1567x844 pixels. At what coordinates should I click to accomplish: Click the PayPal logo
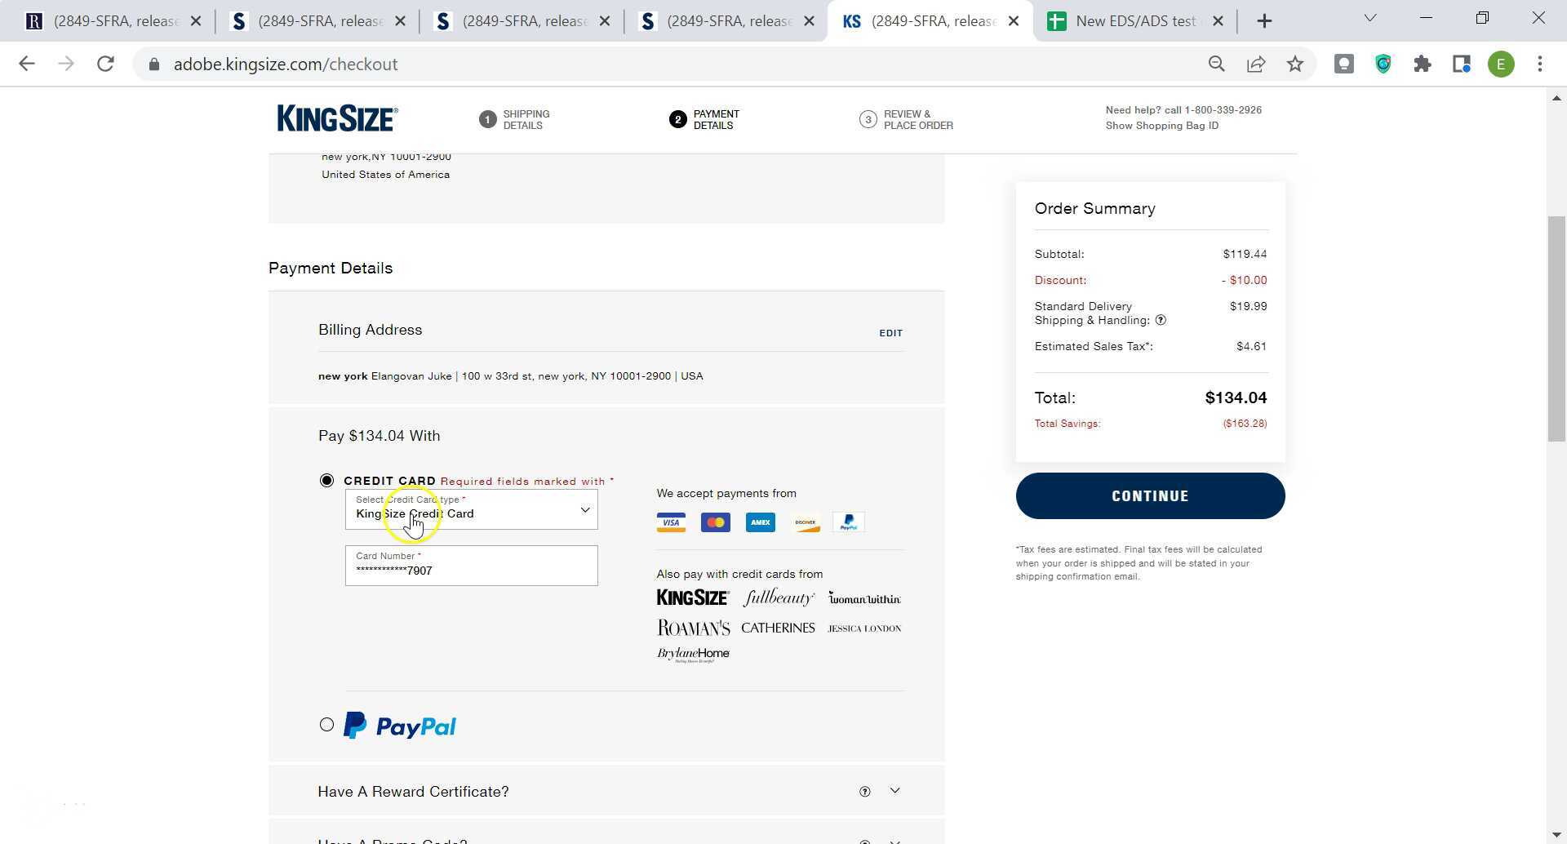tap(400, 726)
